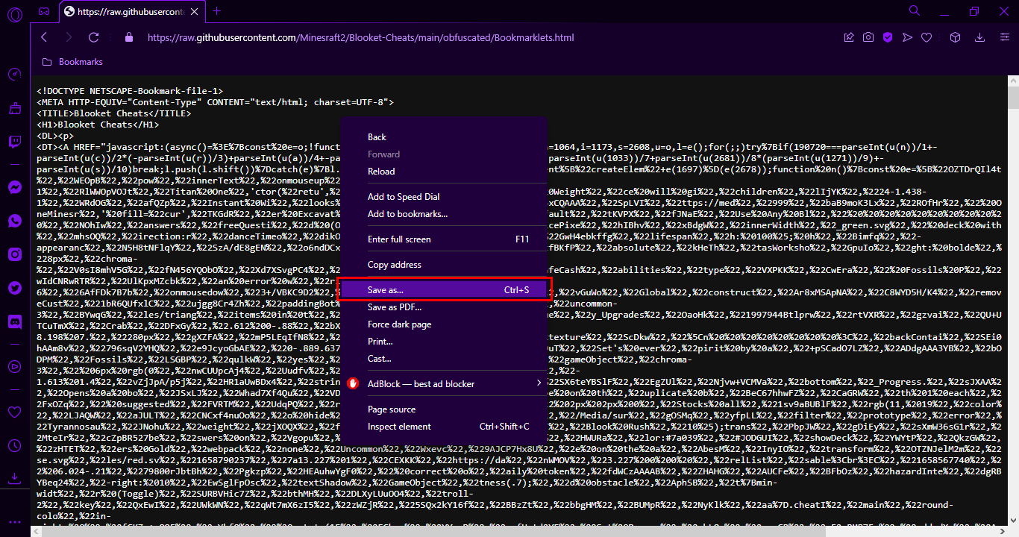Open WhatsApp in the sidebar
The width and height of the screenshot is (1019, 537).
tap(14, 221)
